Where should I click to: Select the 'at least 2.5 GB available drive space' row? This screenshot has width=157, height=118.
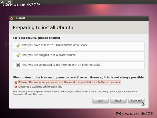[x=79, y=46]
